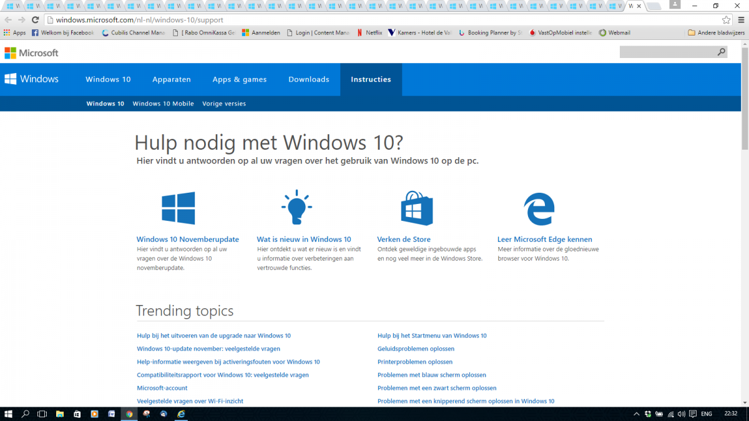Viewport: 749px width, 421px height.
Task: Click the Chrome user profile button
Action: tap(675, 5)
